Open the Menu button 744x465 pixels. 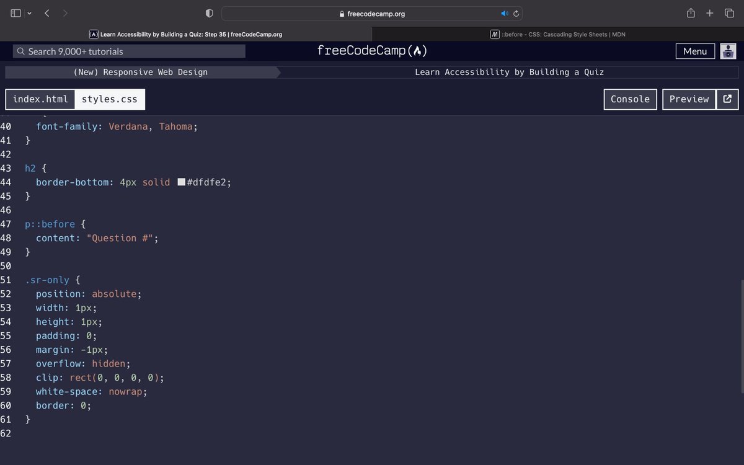(695, 51)
